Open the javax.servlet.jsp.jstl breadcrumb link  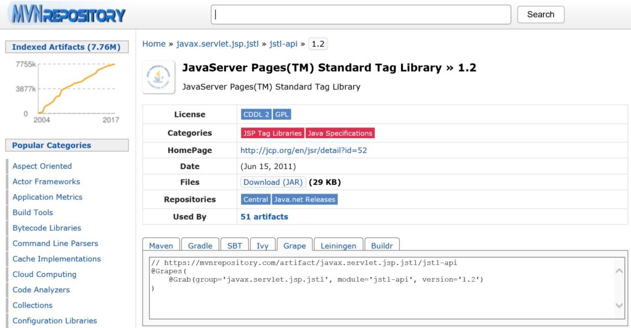[x=218, y=44]
